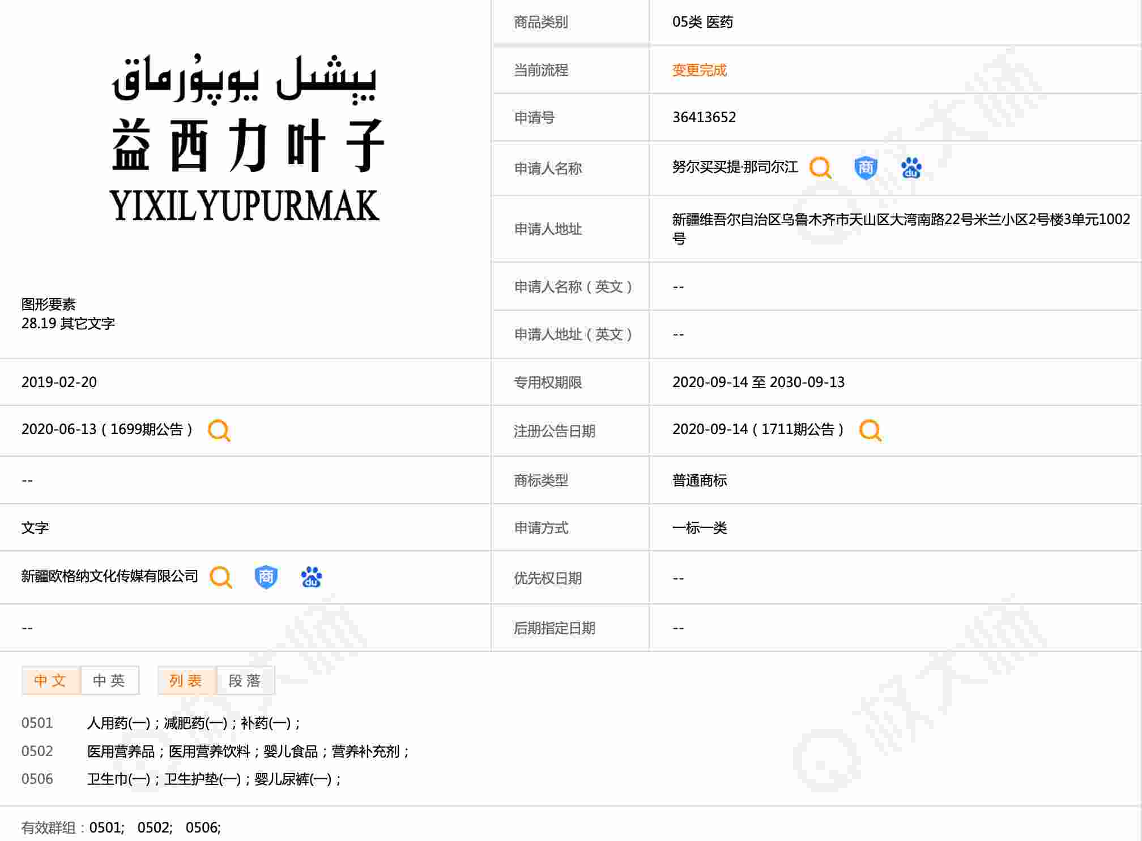Click search icon next to 1699期公告
This screenshot has height=841, width=1142.
tap(219, 431)
